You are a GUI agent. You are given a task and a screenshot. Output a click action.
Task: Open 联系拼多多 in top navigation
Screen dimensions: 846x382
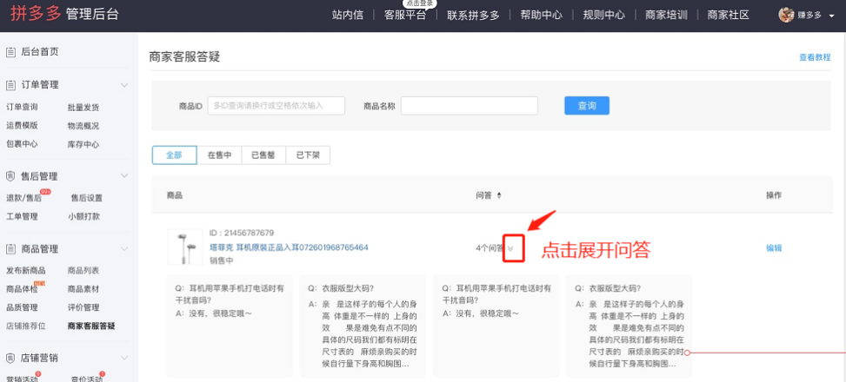pyautogui.click(x=473, y=15)
